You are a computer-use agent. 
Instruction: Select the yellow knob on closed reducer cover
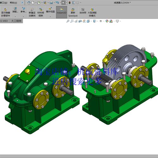[27, 72]
